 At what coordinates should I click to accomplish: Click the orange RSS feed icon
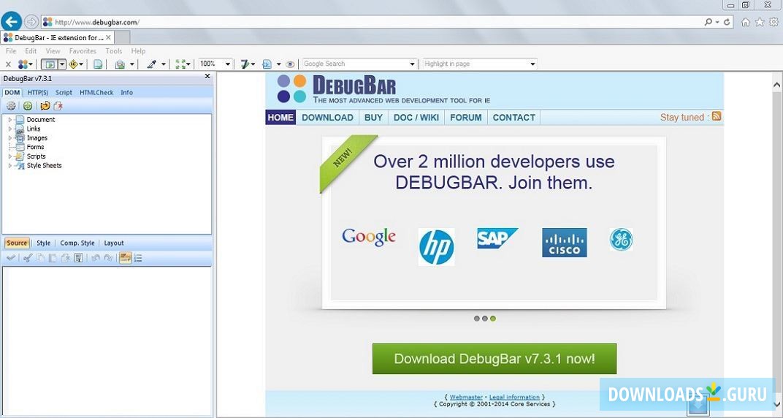(717, 116)
